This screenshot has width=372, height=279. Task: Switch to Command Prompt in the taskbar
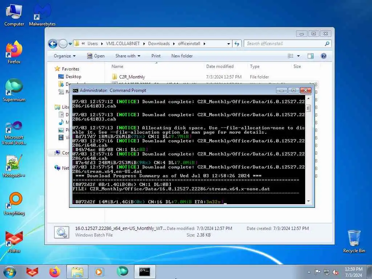point(145,272)
